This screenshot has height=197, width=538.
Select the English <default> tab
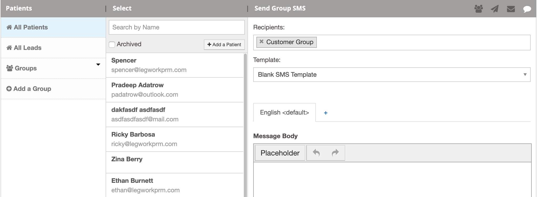pyautogui.click(x=284, y=112)
